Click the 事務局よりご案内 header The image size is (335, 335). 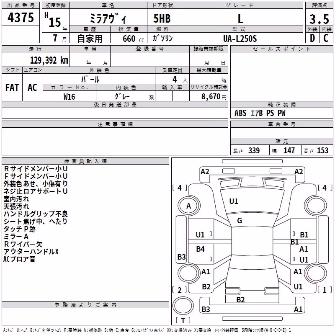85,305
